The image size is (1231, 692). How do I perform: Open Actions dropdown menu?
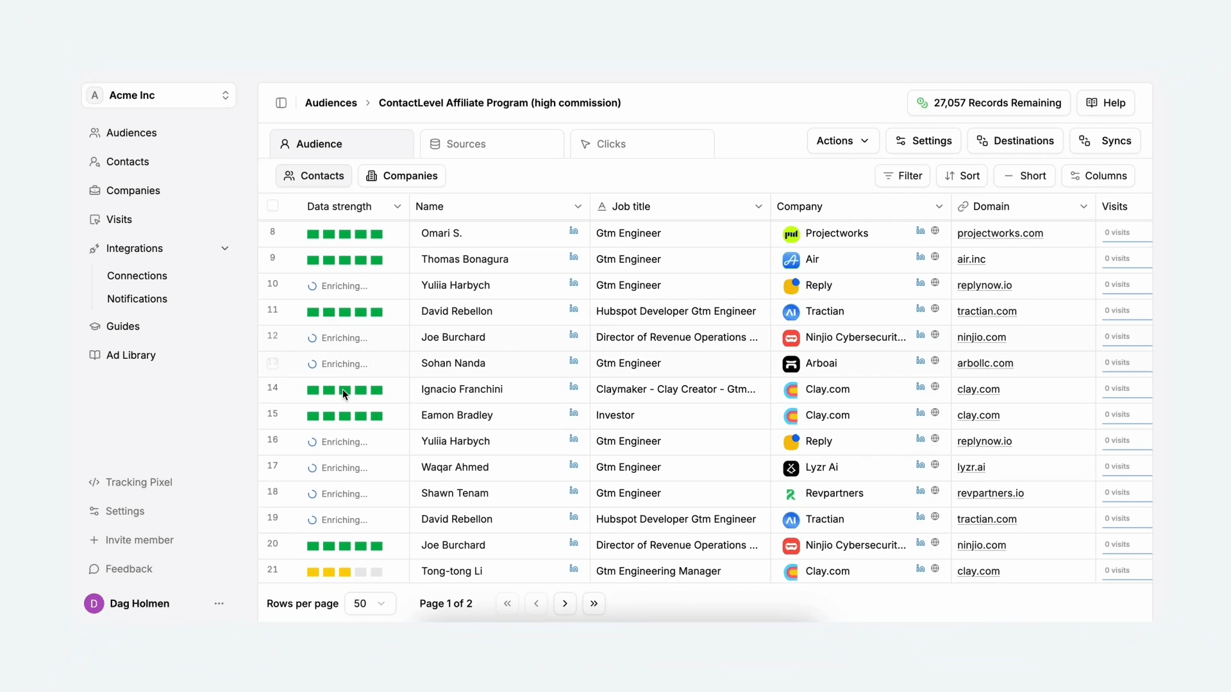tap(842, 141)
